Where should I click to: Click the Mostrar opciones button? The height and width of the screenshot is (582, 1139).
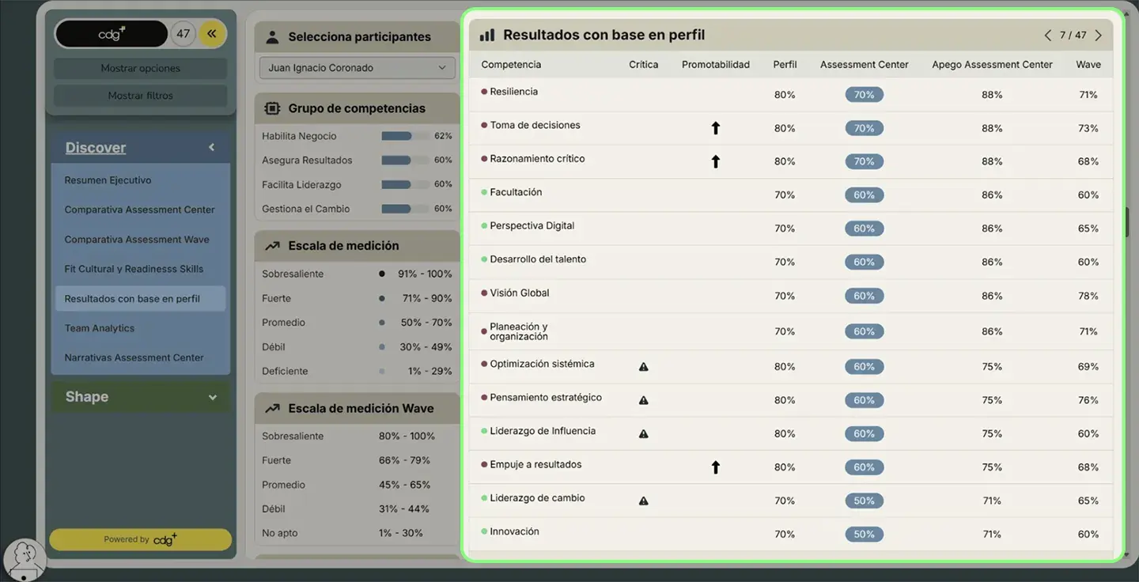pos(141,69)
